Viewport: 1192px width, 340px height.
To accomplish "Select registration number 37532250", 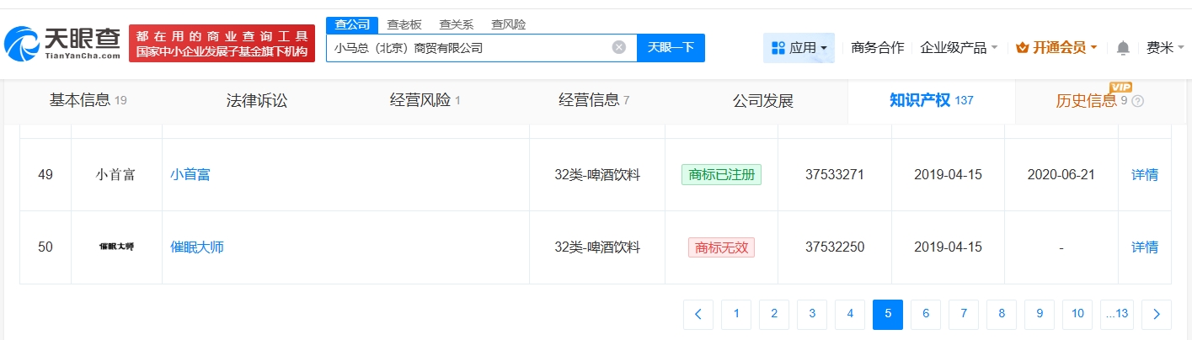I will click(x=835, y=247).
